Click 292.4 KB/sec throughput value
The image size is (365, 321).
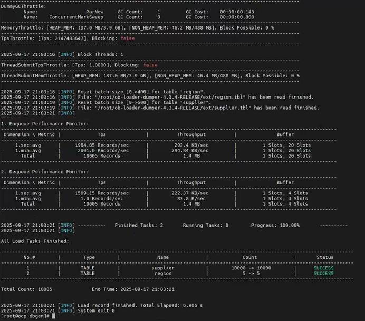point(191,145)
